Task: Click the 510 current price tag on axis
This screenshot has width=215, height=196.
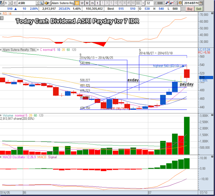Action: click(x=206, y=78)
